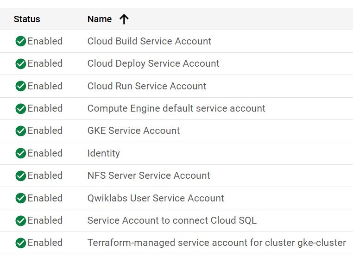This screenshot has height=257, width=353.
Task: Click green check icon for Qwiklabs User Service Account
Action: click(21, 198)
